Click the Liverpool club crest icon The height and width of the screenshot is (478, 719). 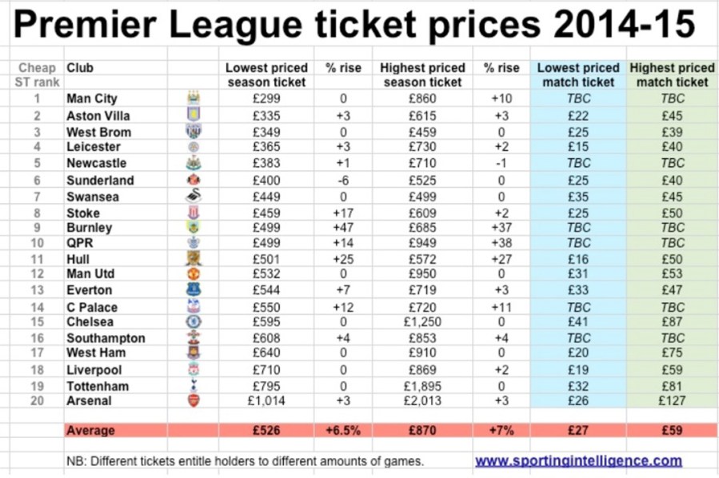[x=193, y=370]
